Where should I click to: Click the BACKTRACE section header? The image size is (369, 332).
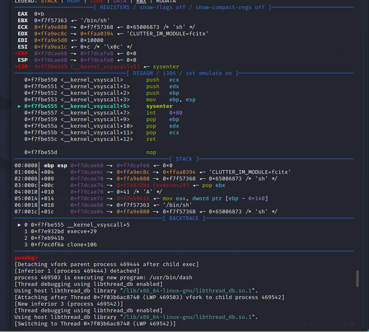tap(184, 218)
